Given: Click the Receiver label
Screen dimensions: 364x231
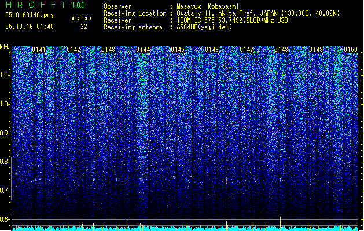Looking at the screenshot, I should pos(117,20).
